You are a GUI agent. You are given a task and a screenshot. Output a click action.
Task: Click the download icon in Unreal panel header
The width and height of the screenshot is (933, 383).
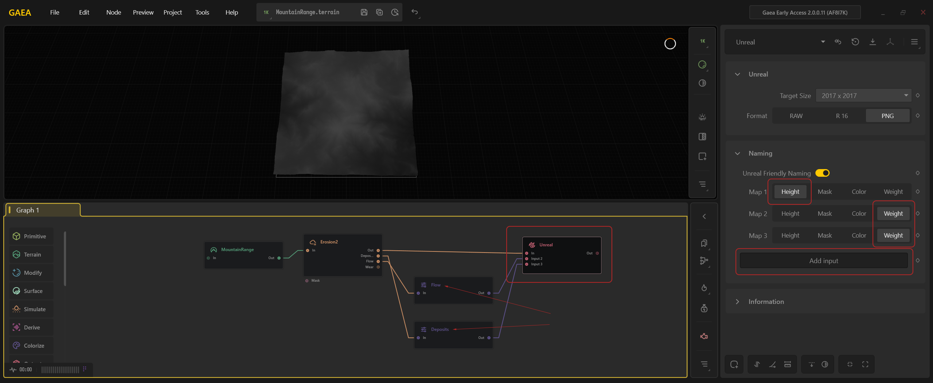coord(873,42)
